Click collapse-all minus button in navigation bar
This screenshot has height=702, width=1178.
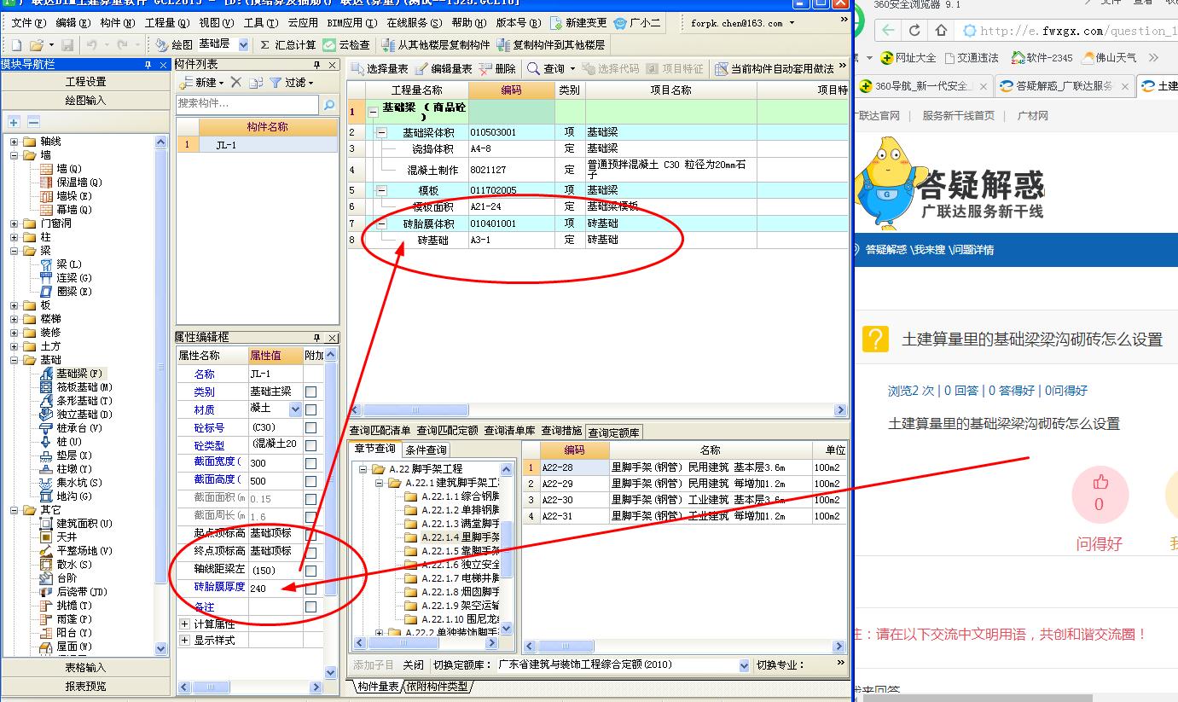pyautogui.click(x=33, y=122)
